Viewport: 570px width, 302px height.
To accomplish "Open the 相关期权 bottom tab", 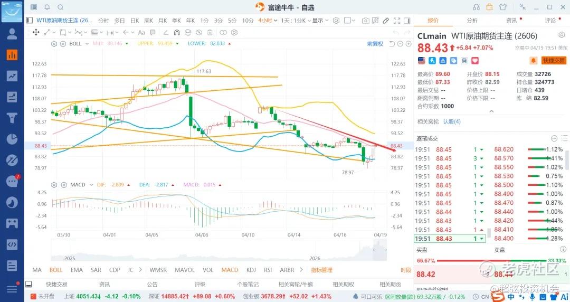I will pos(343,284).
